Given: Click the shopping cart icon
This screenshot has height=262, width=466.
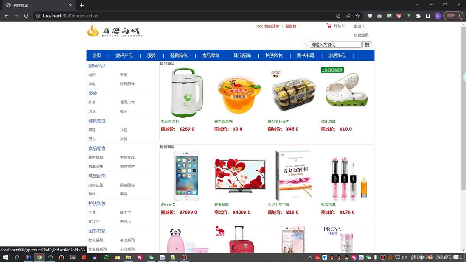Looking at the screenshot, I should point(328,26).
